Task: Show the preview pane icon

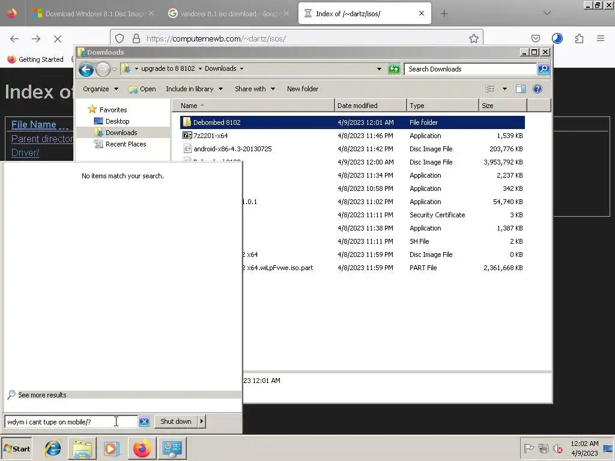Action: tap(521, 89)
